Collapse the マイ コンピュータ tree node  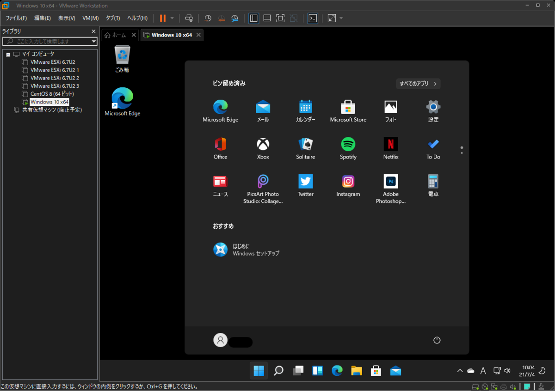(8, 54)
